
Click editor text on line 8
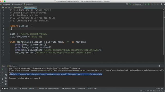click(11, 29)
